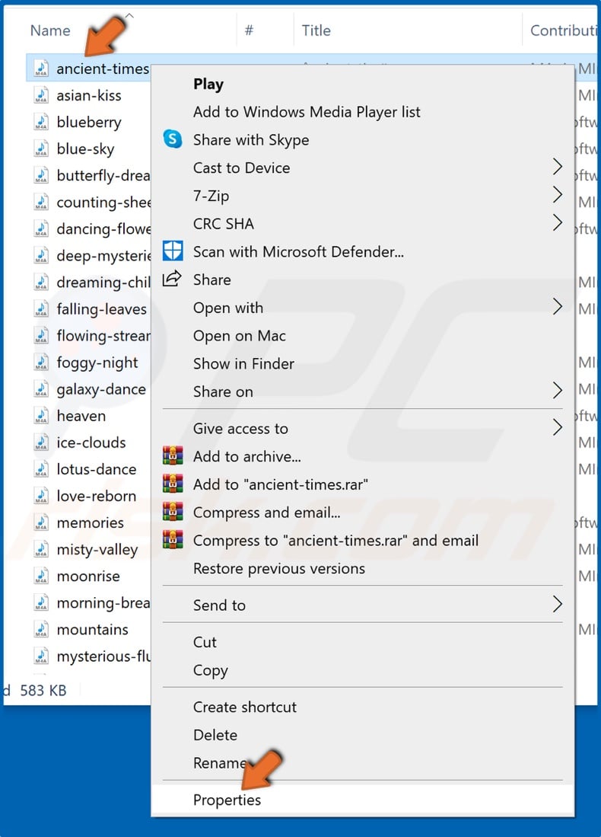Image resolution: width=601 pixels, height=837 pixels.
Task: Select the file named blueberry
Action: 88,123
